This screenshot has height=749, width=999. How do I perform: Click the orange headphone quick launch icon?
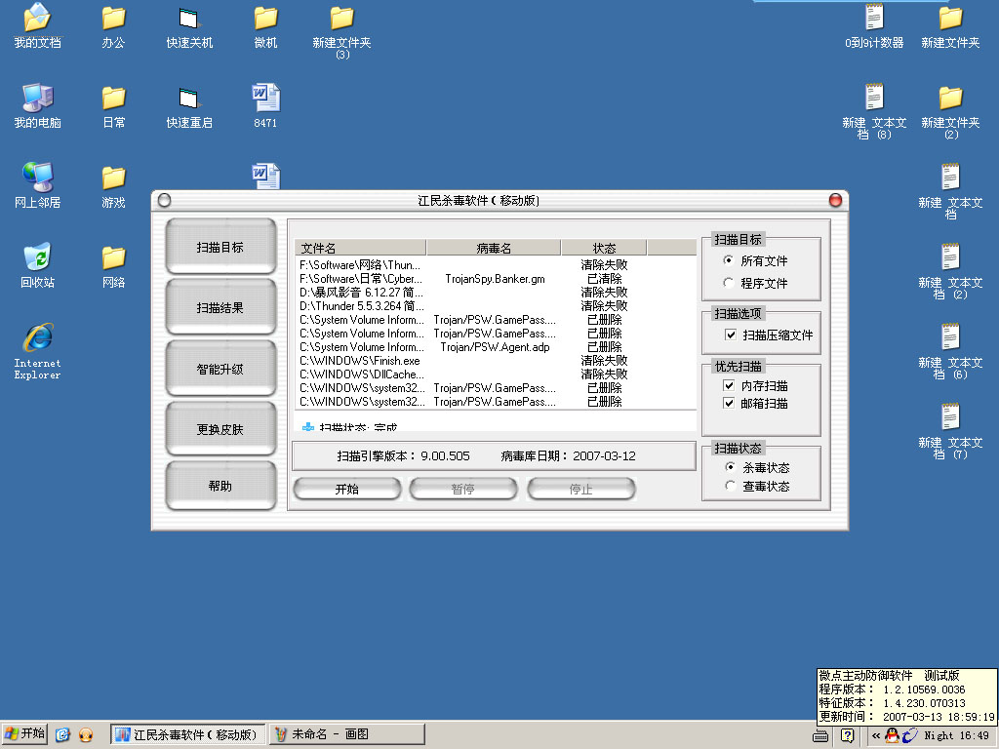point(86,735)
